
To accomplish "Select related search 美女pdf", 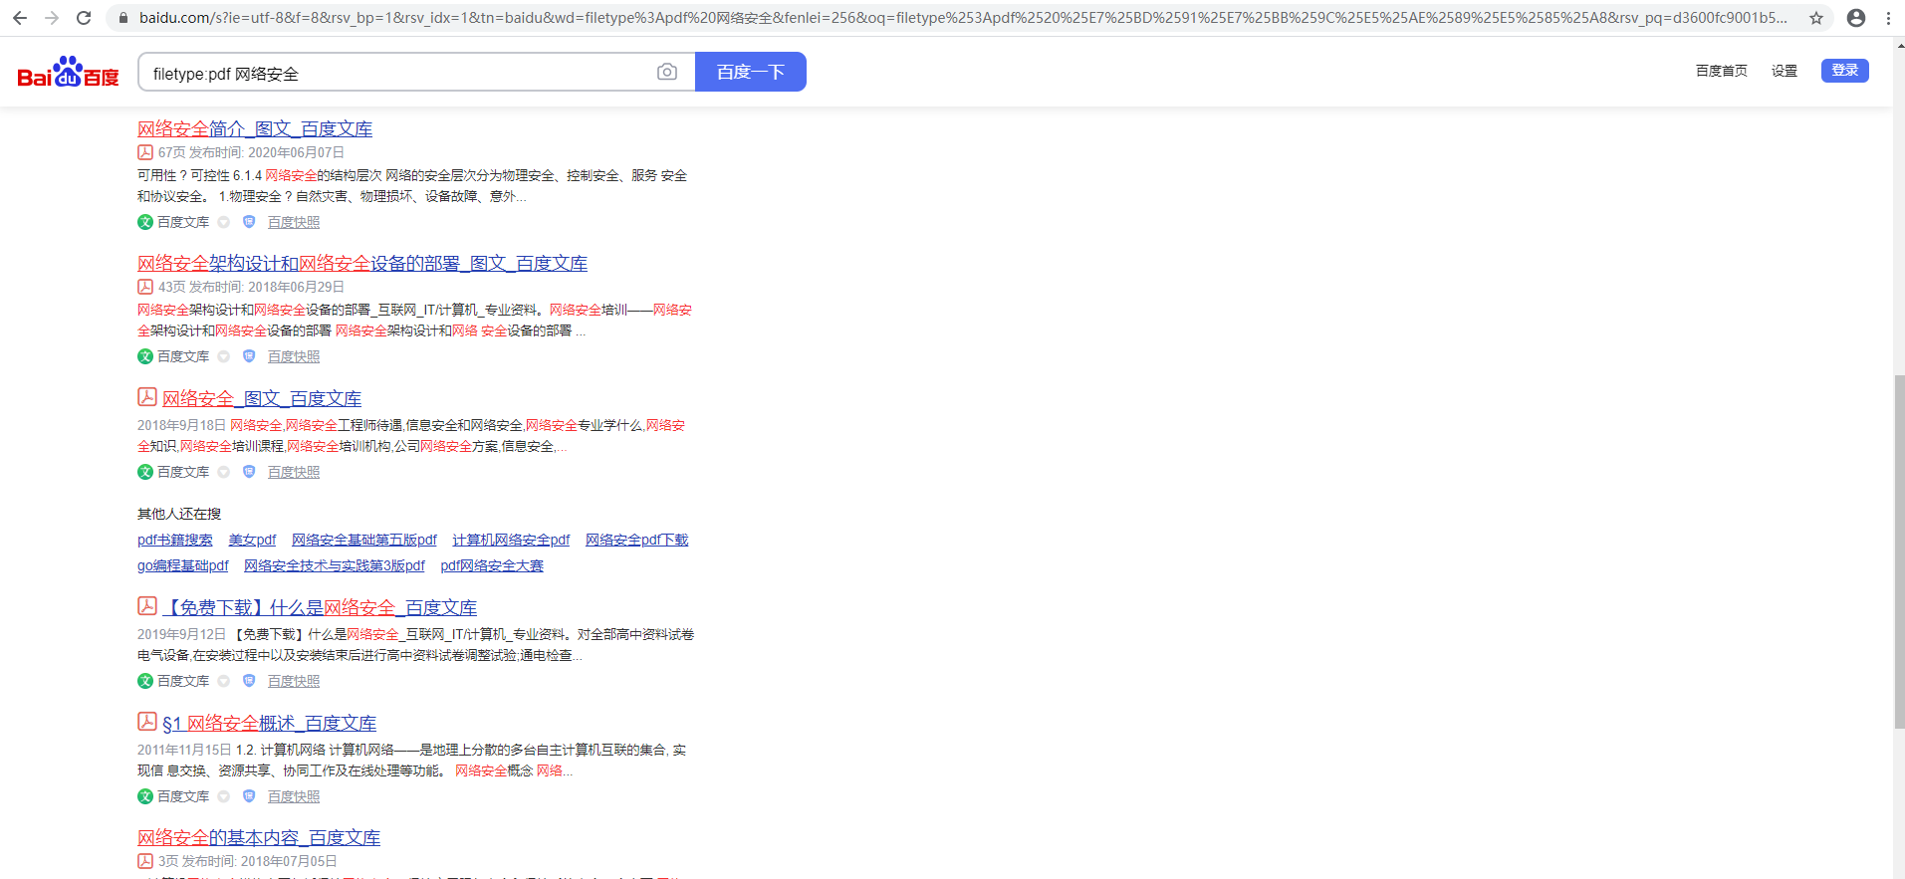I will [x=252, y=540].
